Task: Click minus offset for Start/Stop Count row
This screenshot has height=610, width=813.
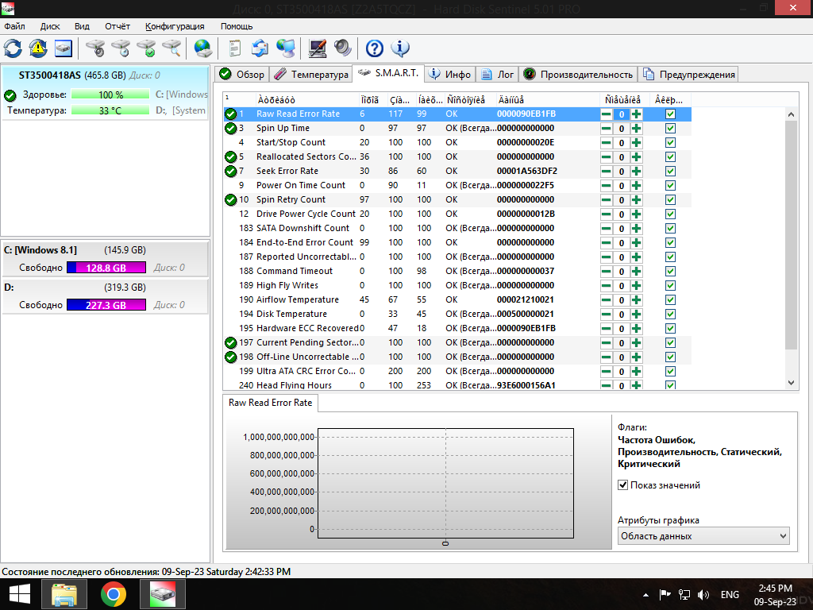Action: point(607,143)
